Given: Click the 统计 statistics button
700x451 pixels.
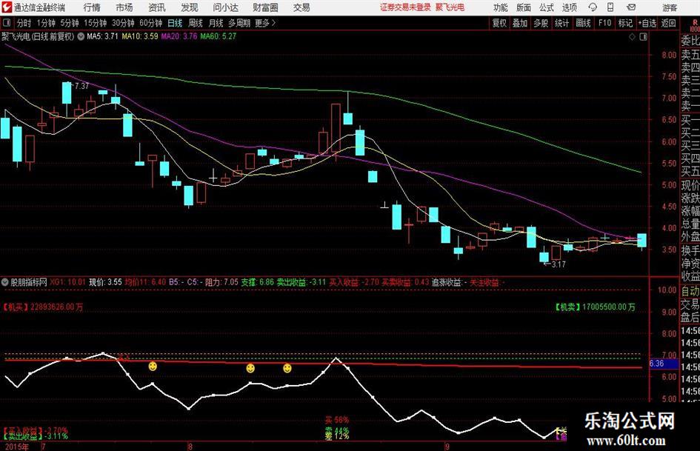Looking at the screenshot, I should (x=561, y=23).
